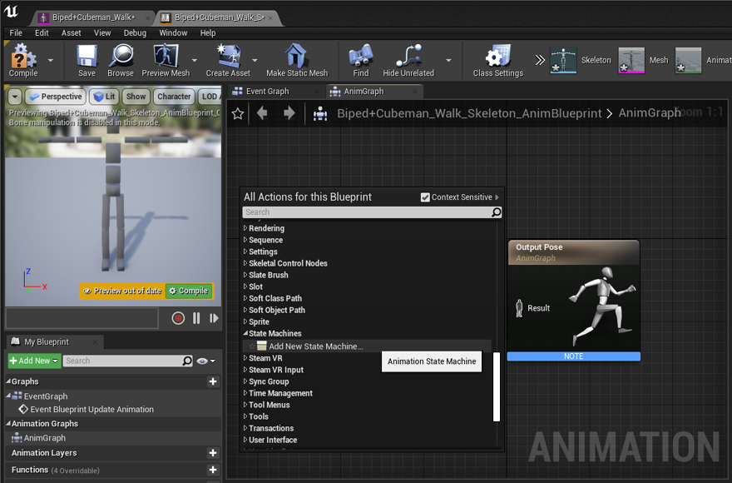Screen dimensions: 732x483
Task: Toggle Hide Unrelated nodes icon
Action: [408, 60]
